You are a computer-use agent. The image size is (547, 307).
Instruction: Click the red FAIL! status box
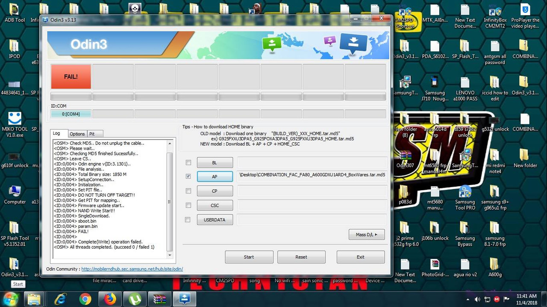pos(71,77)
